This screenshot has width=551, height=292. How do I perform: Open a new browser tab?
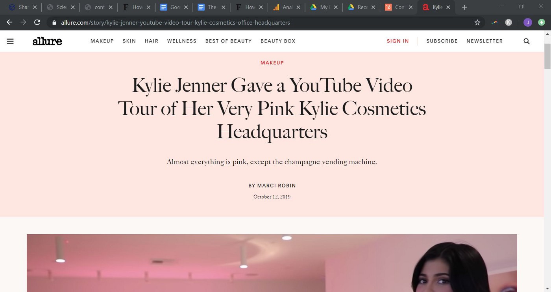(464, 7)
